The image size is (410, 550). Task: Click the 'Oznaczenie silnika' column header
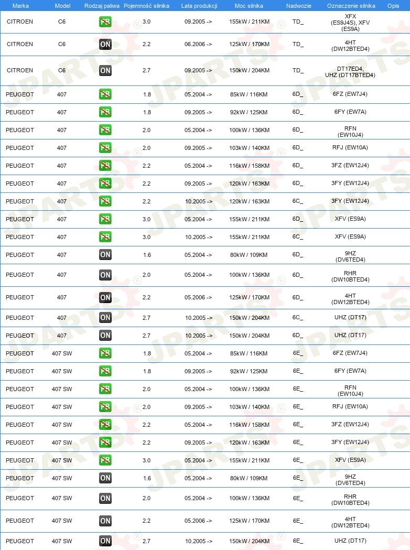coord(351,6)
